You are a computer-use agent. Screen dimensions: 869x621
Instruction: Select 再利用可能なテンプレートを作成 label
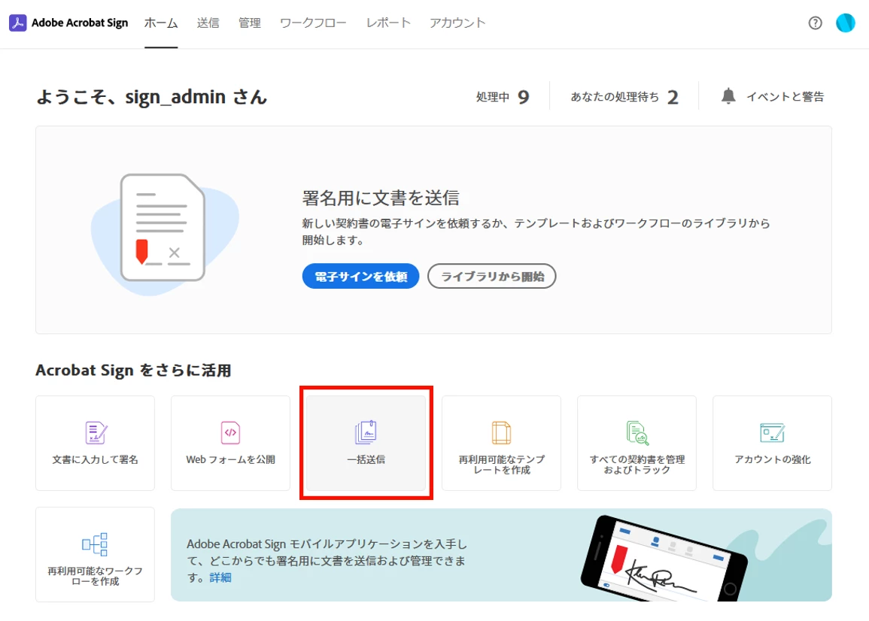502,464
